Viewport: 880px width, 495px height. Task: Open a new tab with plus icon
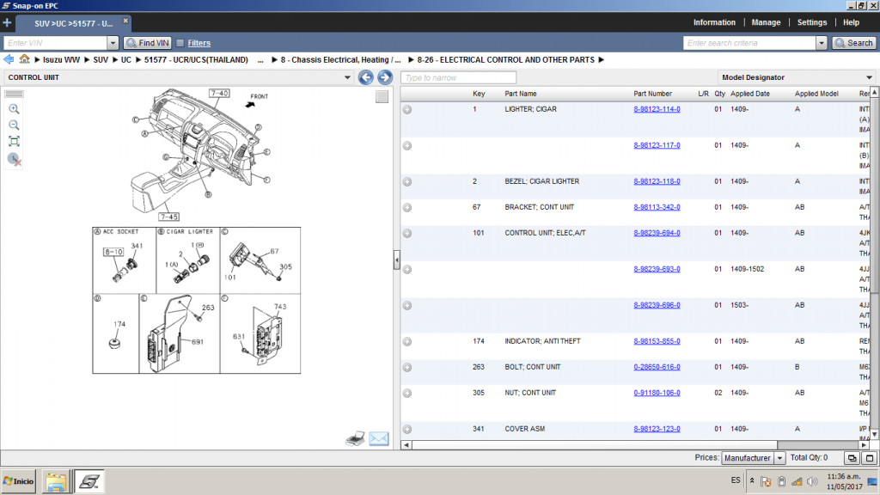7,22
